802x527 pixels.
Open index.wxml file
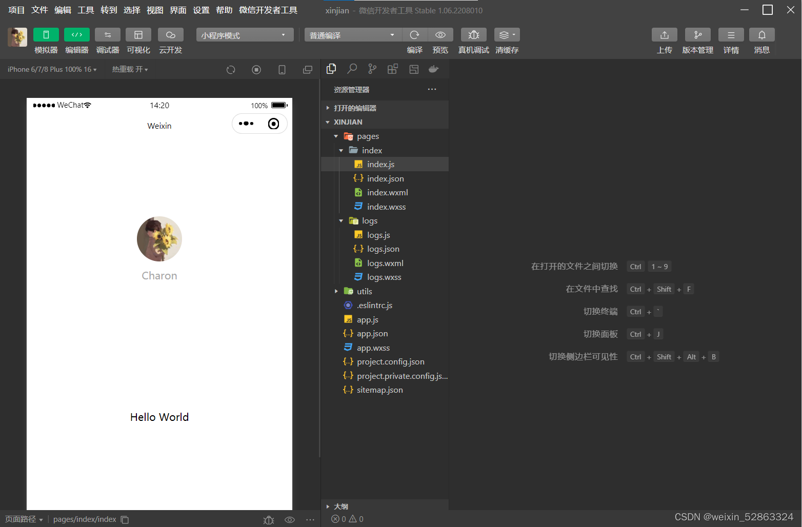pyautogui.click(x=385, y=193)
